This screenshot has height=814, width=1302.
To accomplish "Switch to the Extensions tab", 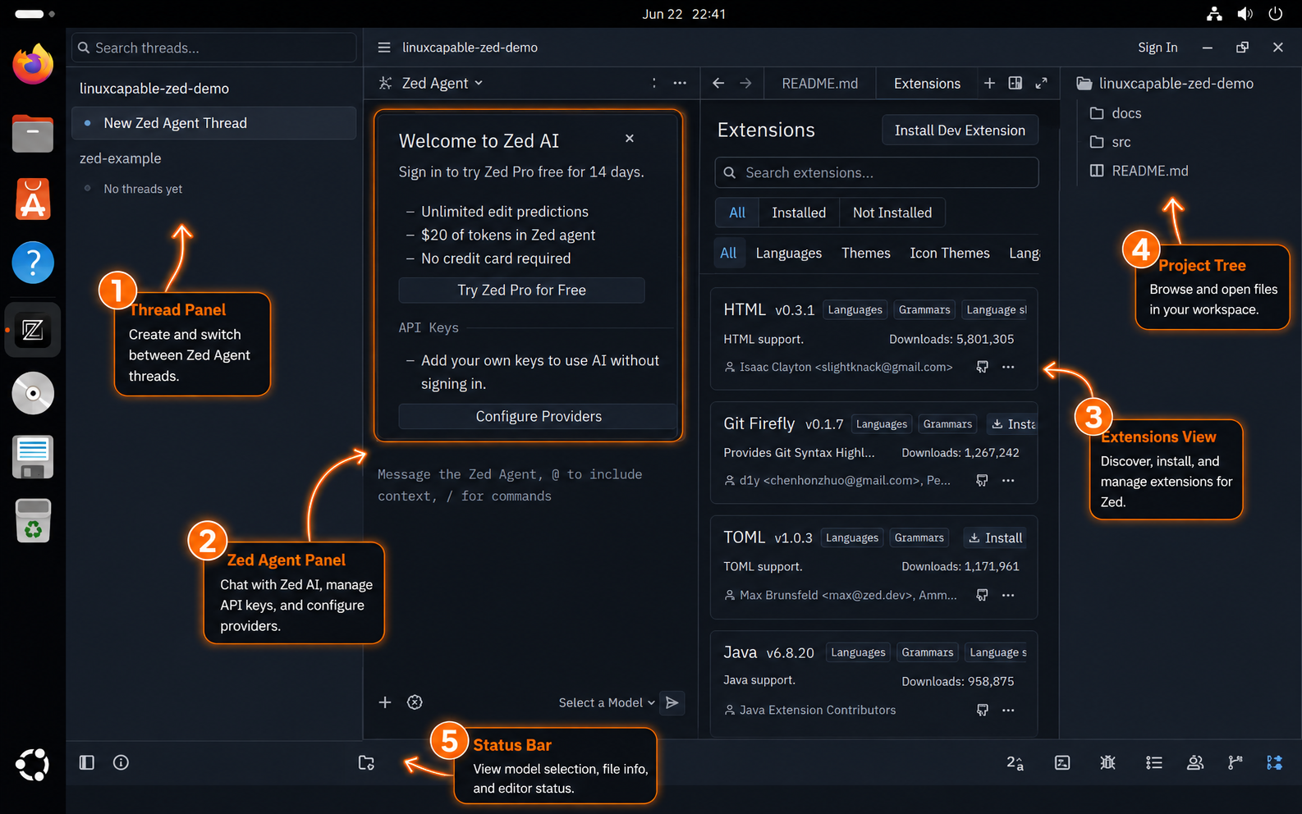I will (927, 83).
